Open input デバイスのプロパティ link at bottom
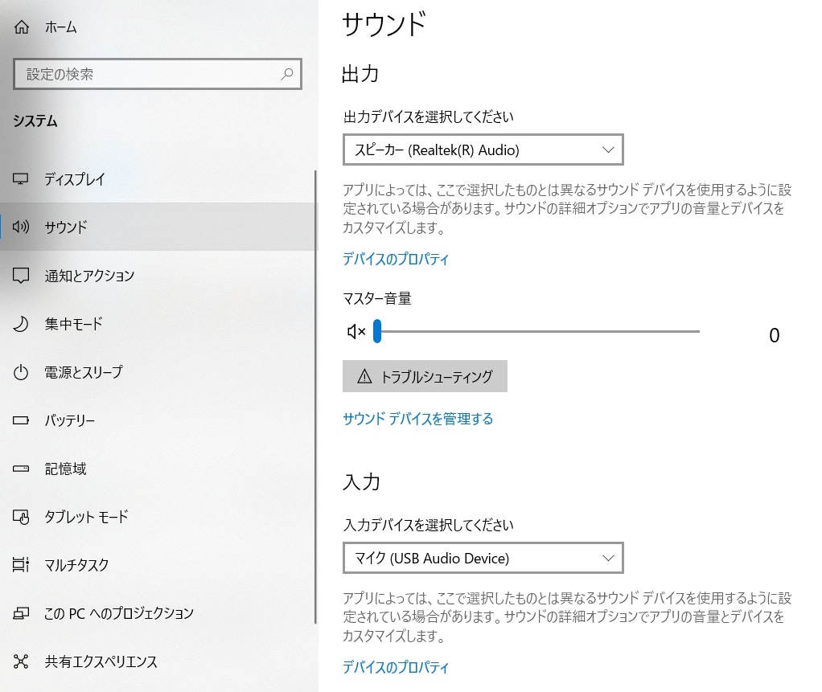 point(395,667)
